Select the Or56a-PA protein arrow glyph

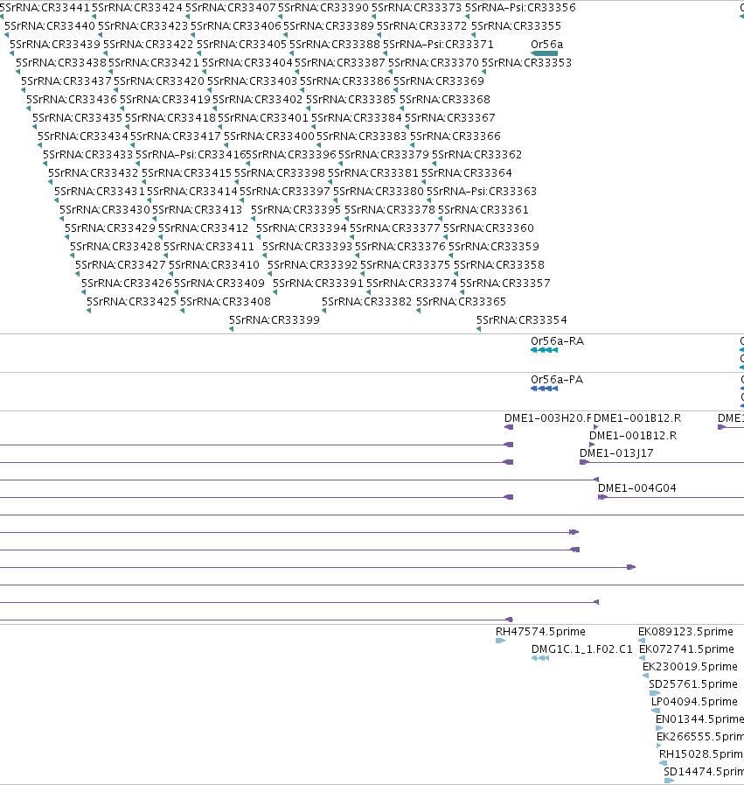click(x=544, y=389)
